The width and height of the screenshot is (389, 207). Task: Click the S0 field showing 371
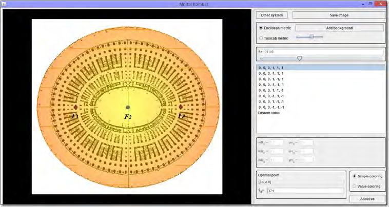(306, 191)
